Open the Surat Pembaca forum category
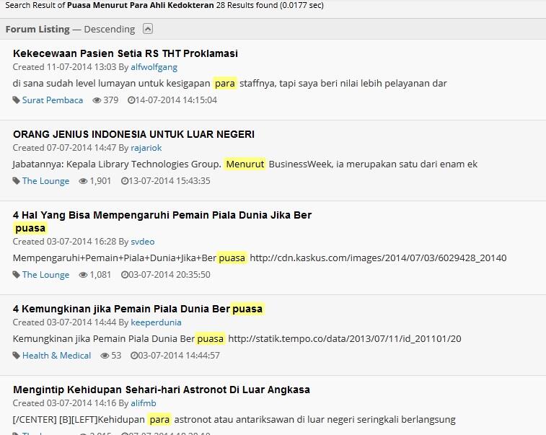 coord(53,100)
